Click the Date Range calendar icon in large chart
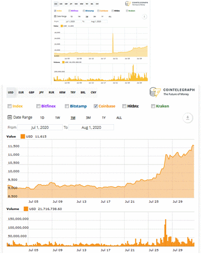Viewport: 201px width, 254px height. click(10, 117)
